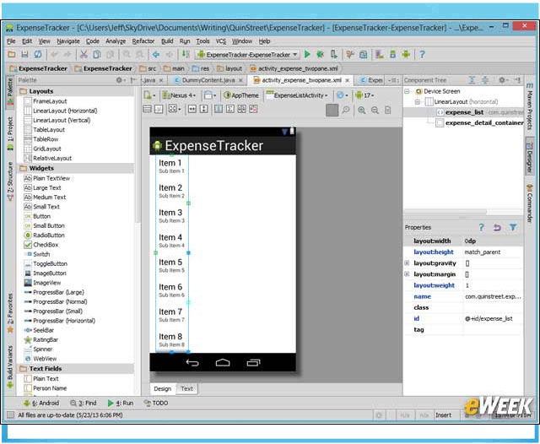Expand the layout:gravity property
This screenshot has height=444, width=540.
coord(407,263)
